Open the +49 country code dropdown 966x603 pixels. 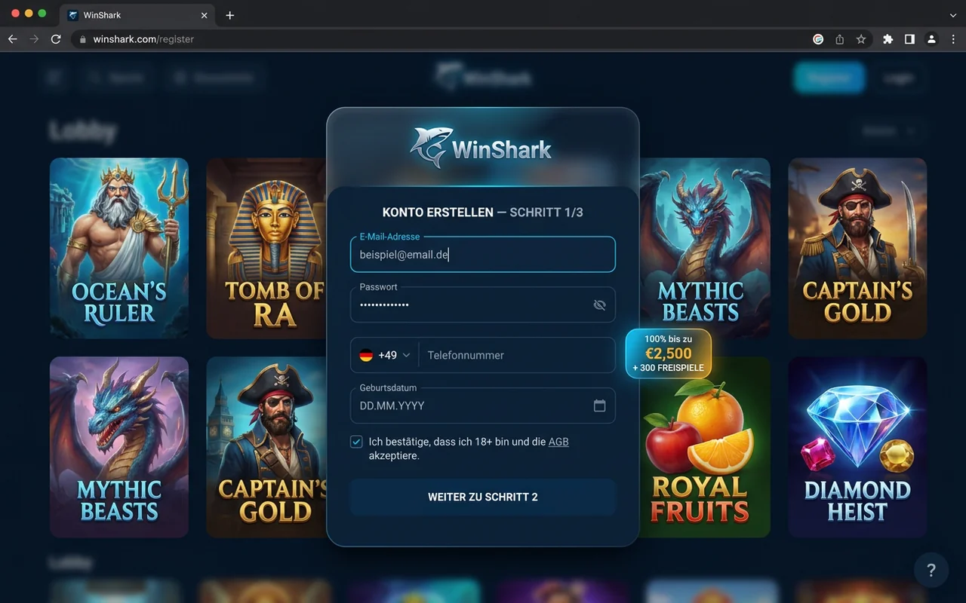[385, 355]
